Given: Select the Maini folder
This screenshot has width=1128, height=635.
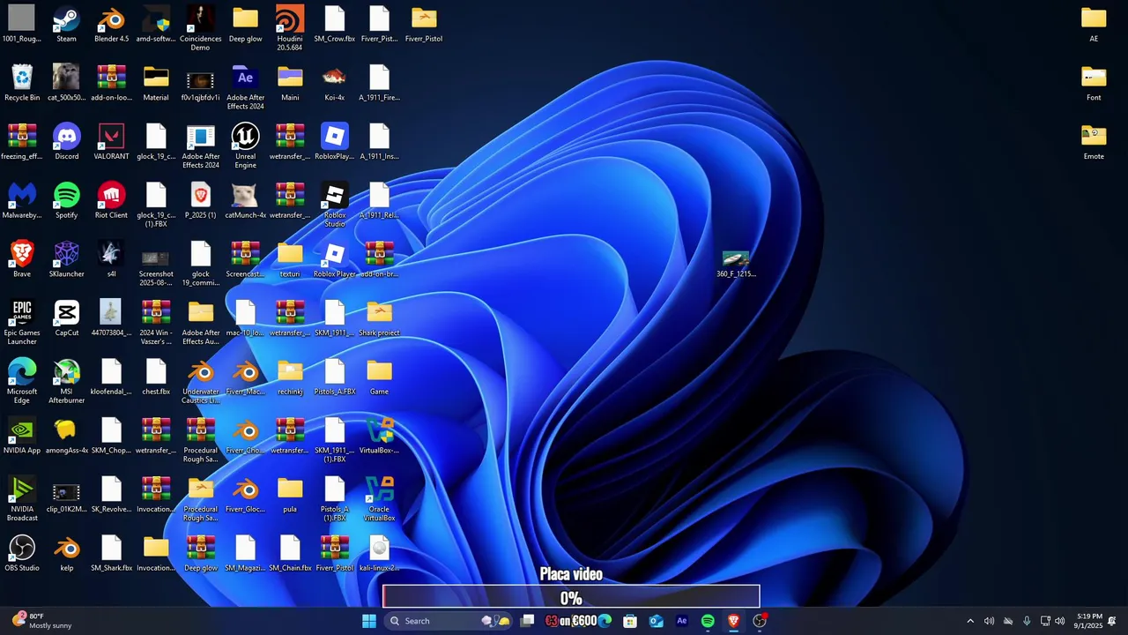Looking at the screenshot, I should [x=290, y=83].
